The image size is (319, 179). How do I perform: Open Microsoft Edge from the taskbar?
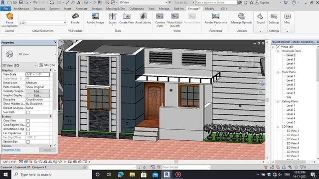121,175
